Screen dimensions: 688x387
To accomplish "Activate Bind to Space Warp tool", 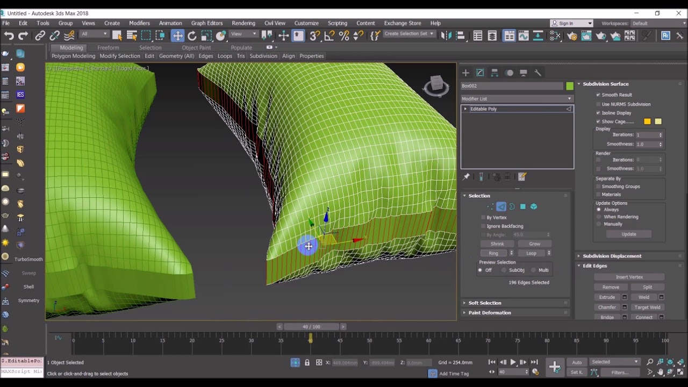I will click(69, 36).
